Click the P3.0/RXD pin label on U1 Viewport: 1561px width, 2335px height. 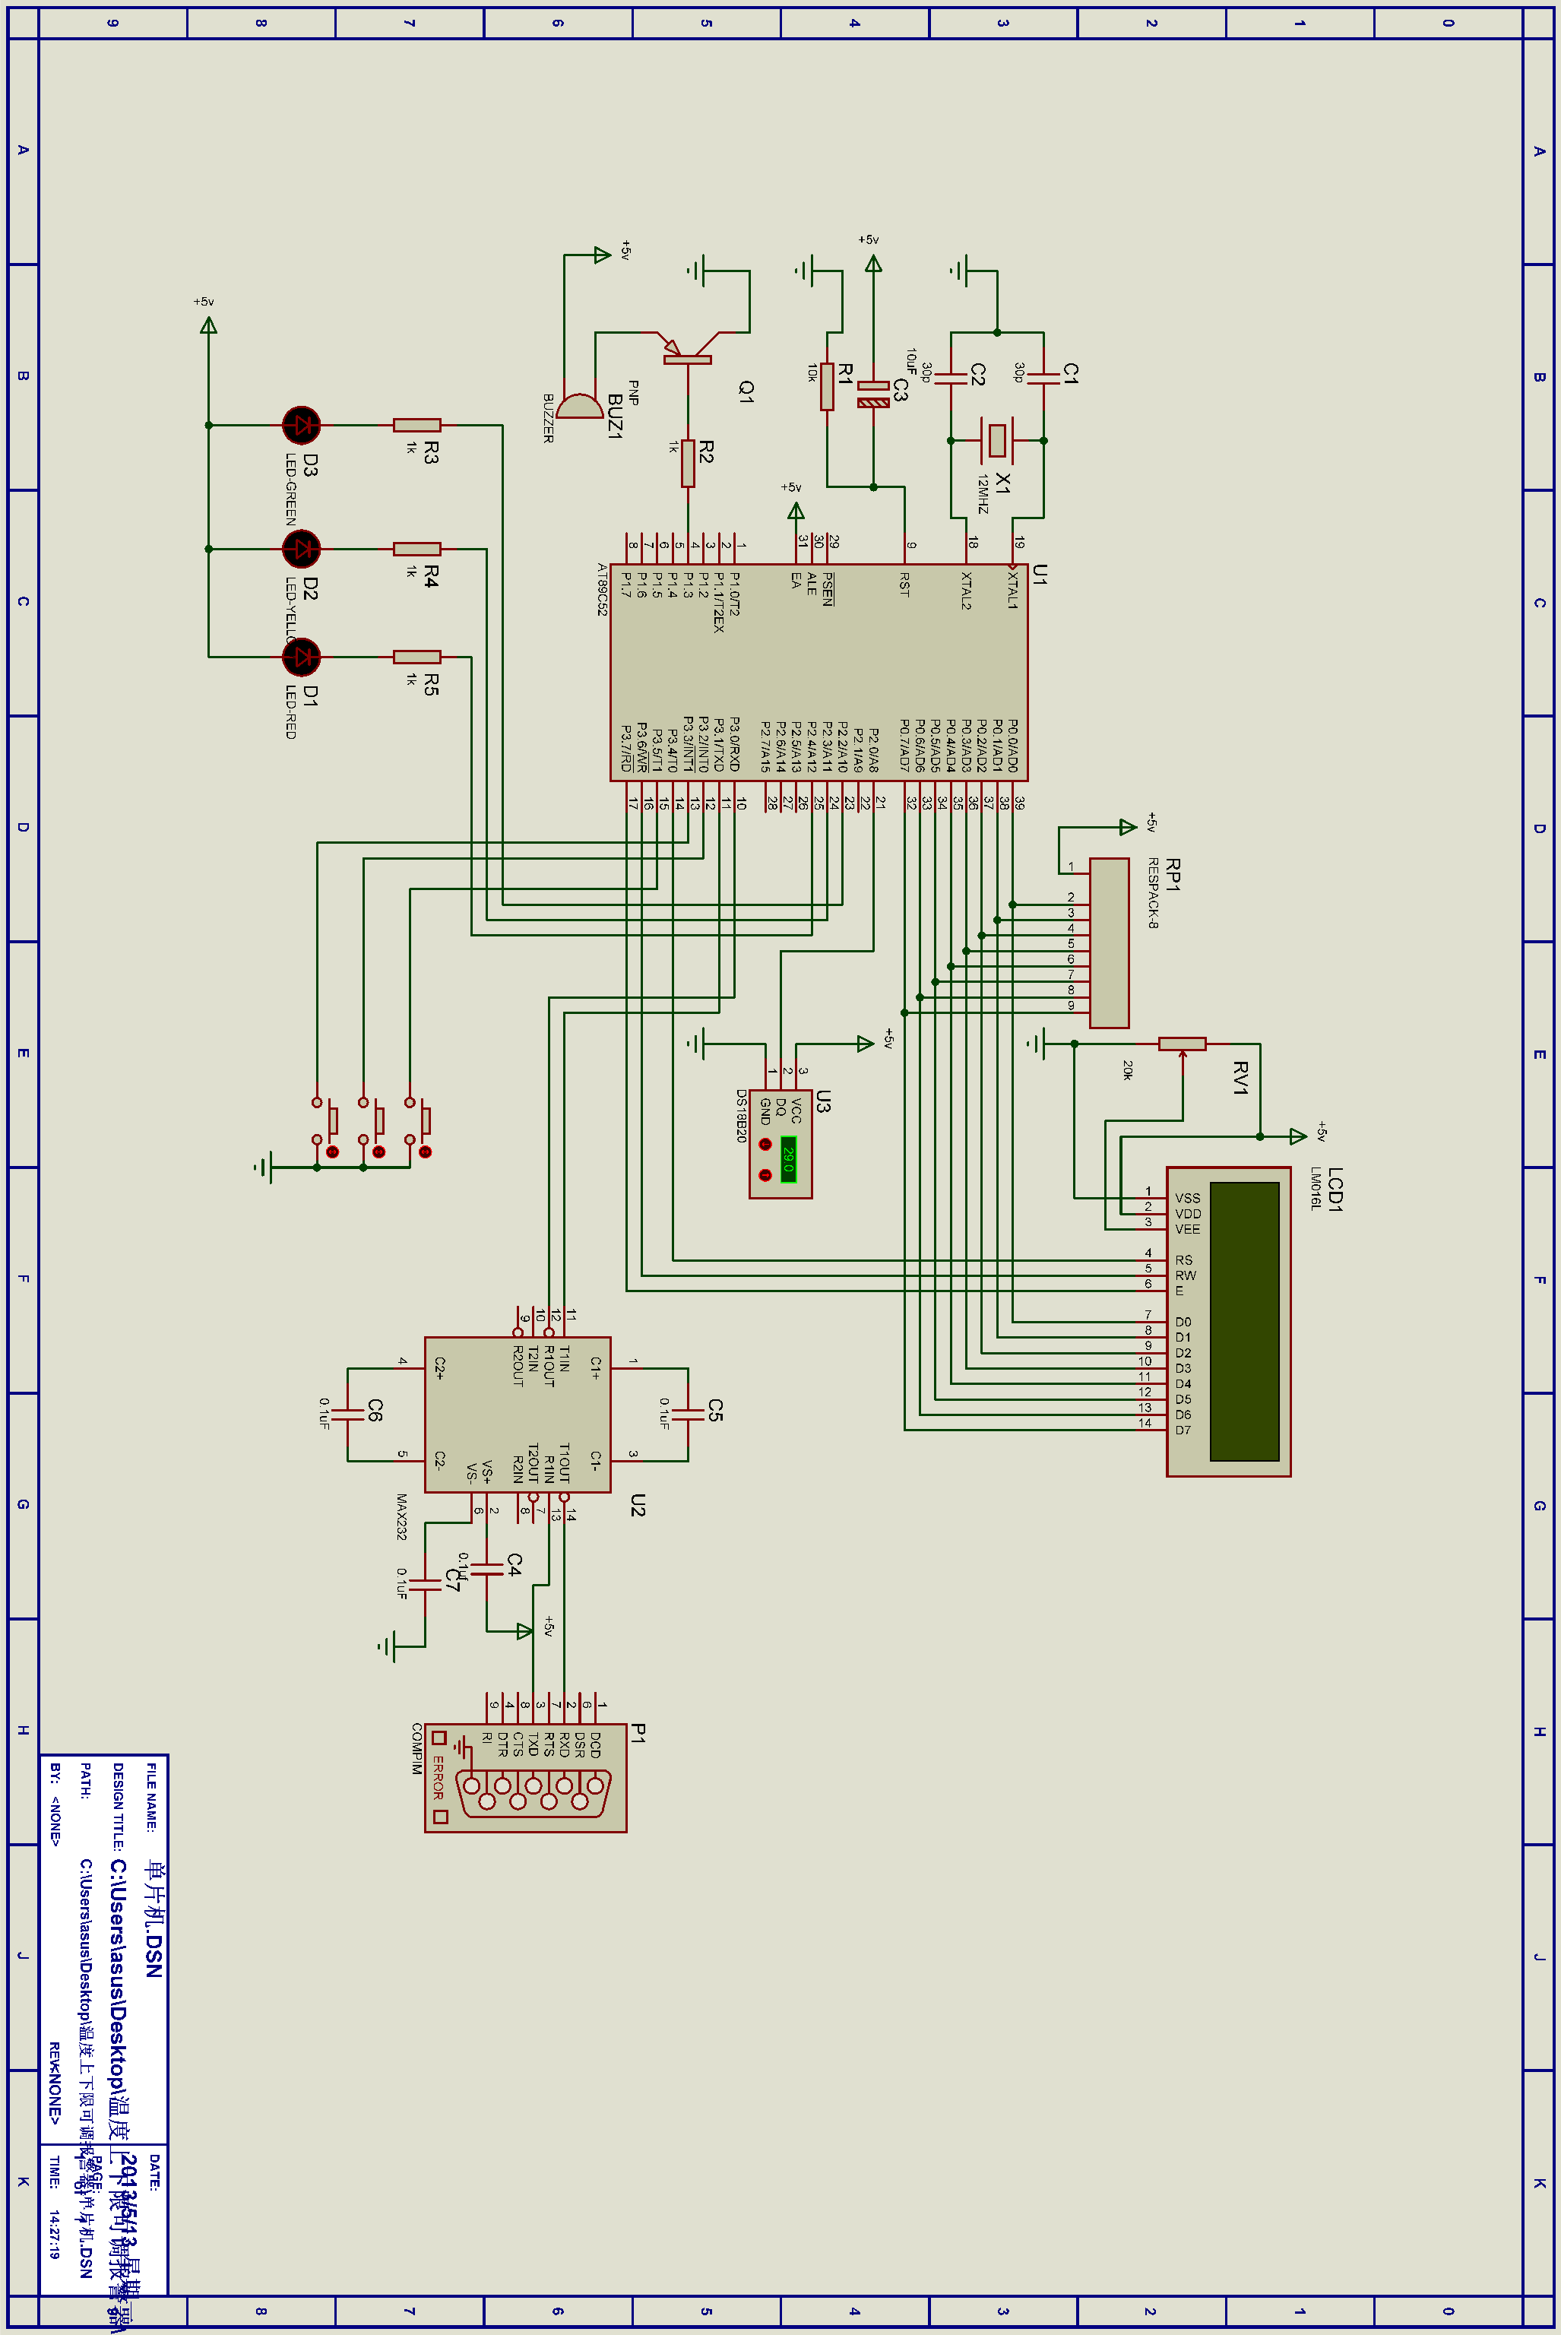coord(735,744)
